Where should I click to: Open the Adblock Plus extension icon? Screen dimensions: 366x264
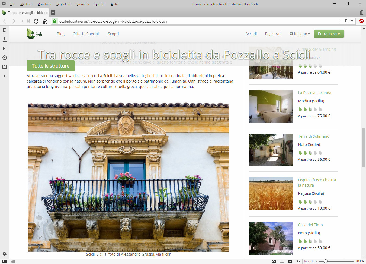(361, 21)
